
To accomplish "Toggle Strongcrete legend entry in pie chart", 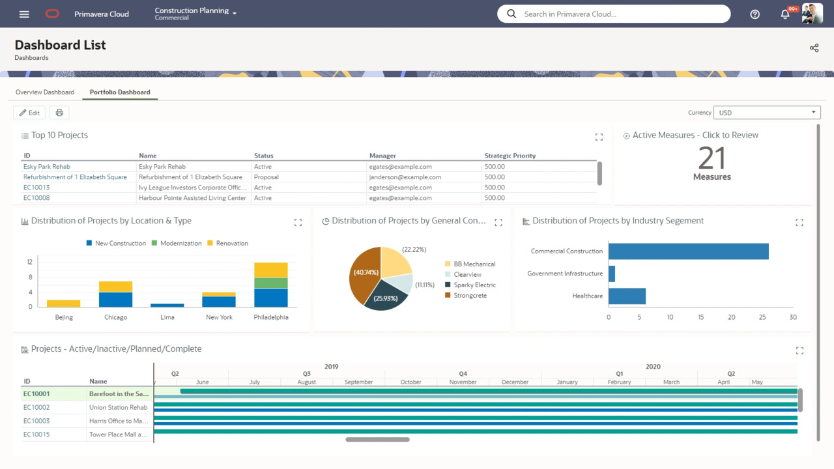I will click(x=469, y=296).
